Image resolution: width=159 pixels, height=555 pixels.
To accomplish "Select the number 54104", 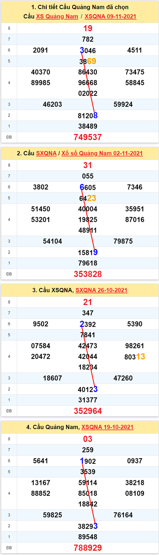I will coord(53,241).
